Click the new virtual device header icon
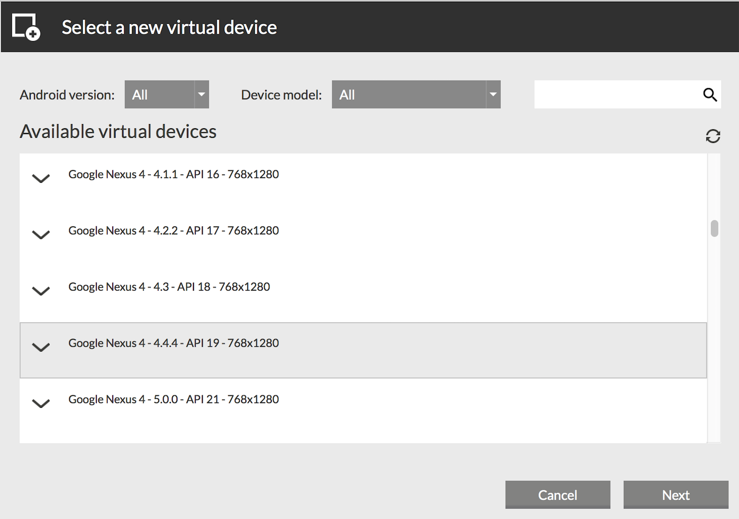739x519 pixels. pos(26,27)
